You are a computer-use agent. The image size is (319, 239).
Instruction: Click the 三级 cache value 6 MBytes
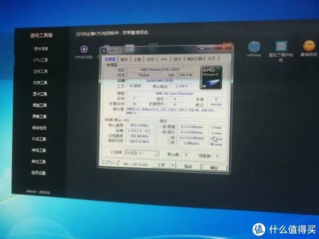pyautogui.click(x=191, y=144)
